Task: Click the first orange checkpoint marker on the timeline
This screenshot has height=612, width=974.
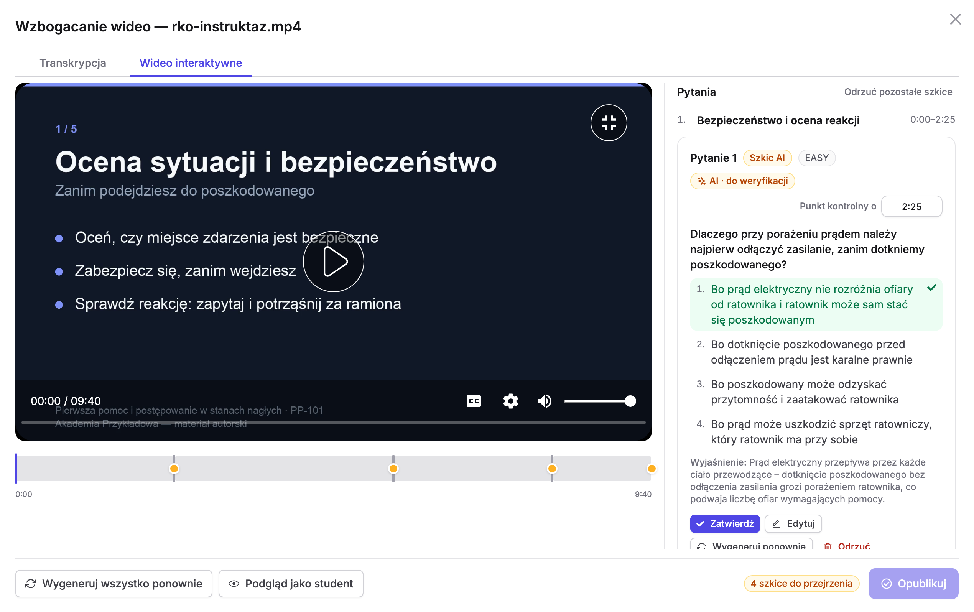Action: tap(174, 469)
